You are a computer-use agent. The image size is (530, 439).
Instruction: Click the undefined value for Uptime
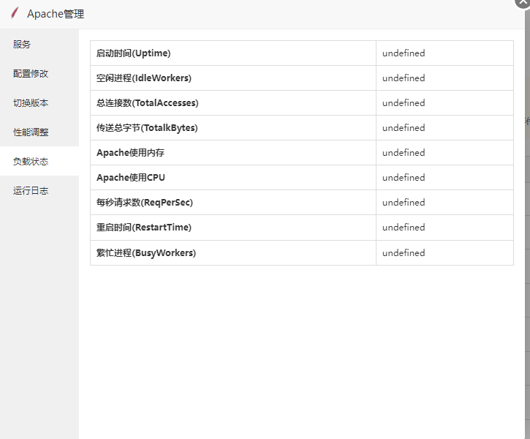[x=404, y=53]
